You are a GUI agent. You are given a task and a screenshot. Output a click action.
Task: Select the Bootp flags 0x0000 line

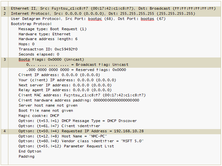[x=51, y=60]
